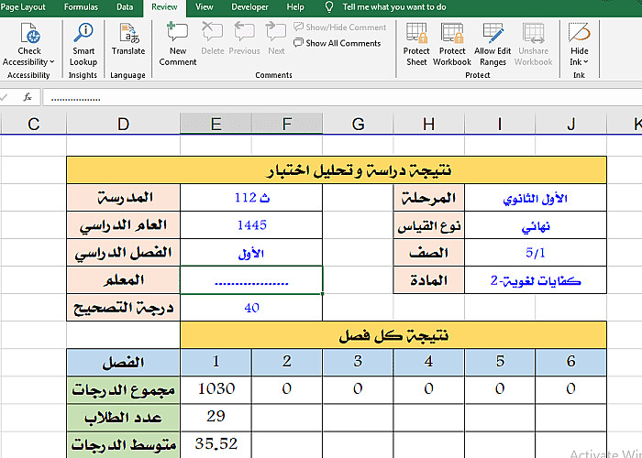Toggle Show/Hide Comment
The height and width of the screenshot is (458, 642).
click(x=340, y=27)
